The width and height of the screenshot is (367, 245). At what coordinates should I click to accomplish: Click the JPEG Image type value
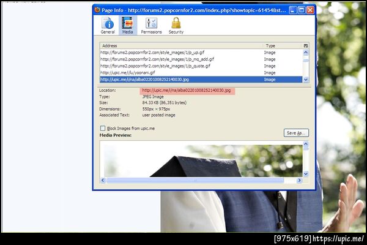pyautogui.click(x=153, y=97)
